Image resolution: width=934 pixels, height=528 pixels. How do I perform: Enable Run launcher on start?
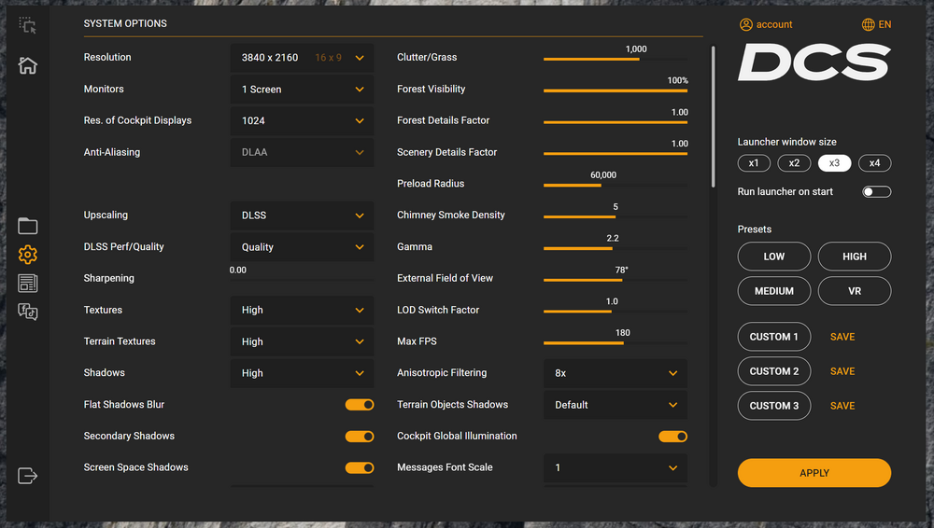[x=876, y=192]
